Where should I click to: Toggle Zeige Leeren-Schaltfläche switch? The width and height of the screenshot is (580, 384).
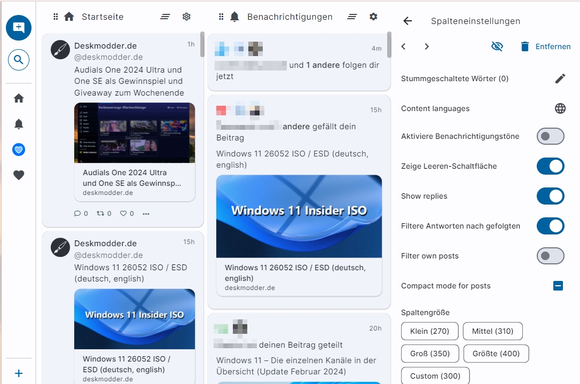tap(551, 166)
